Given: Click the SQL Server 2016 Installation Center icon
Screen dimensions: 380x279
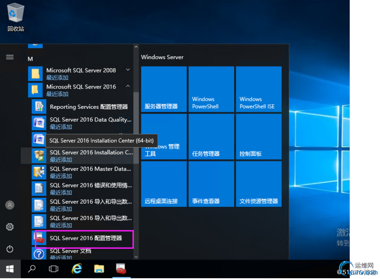Looking at the screenshot, I should [39, 155].
